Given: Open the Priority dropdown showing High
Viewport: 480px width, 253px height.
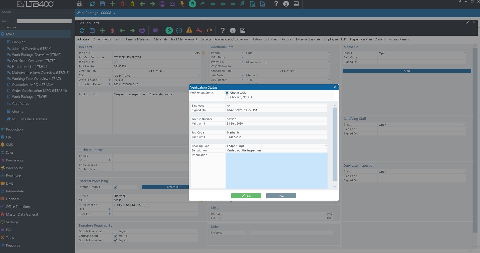Looking at the screenshot, I should click(x=329, y=53).
